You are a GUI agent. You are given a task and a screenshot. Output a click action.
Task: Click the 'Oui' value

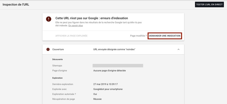[95, 94]
